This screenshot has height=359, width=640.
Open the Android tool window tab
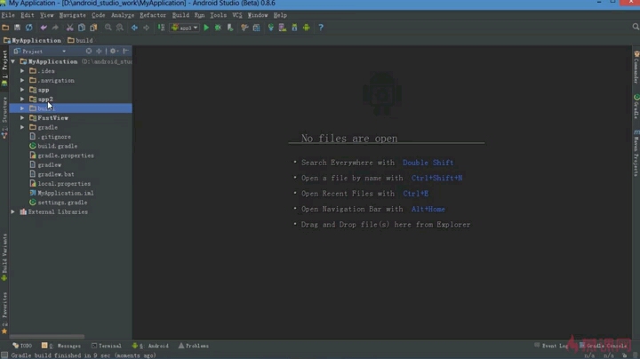pos(150,346)
